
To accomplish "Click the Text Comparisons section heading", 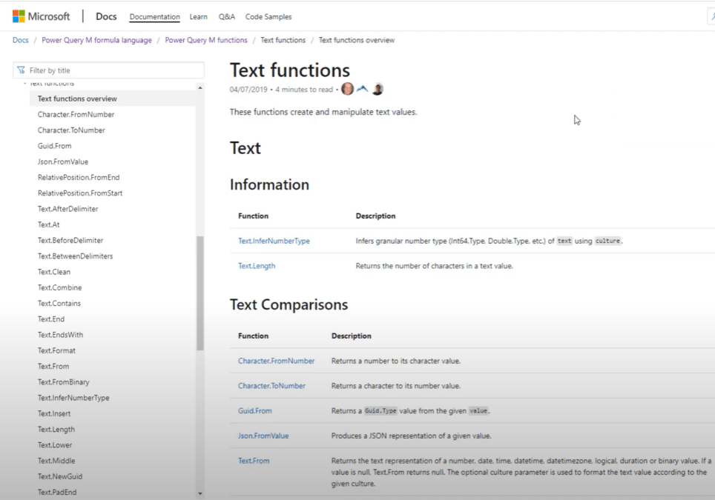I will click(x=289, y=304).
